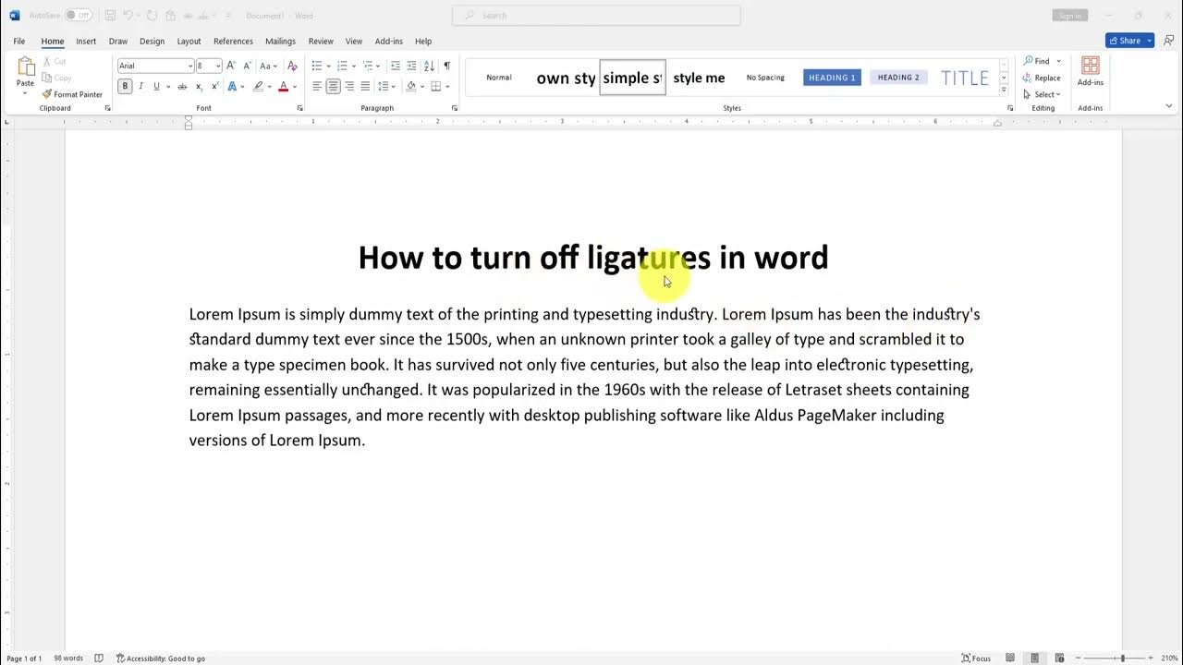1183x665 pixels.
Task: Apply the Normal style
Action: 499,78
